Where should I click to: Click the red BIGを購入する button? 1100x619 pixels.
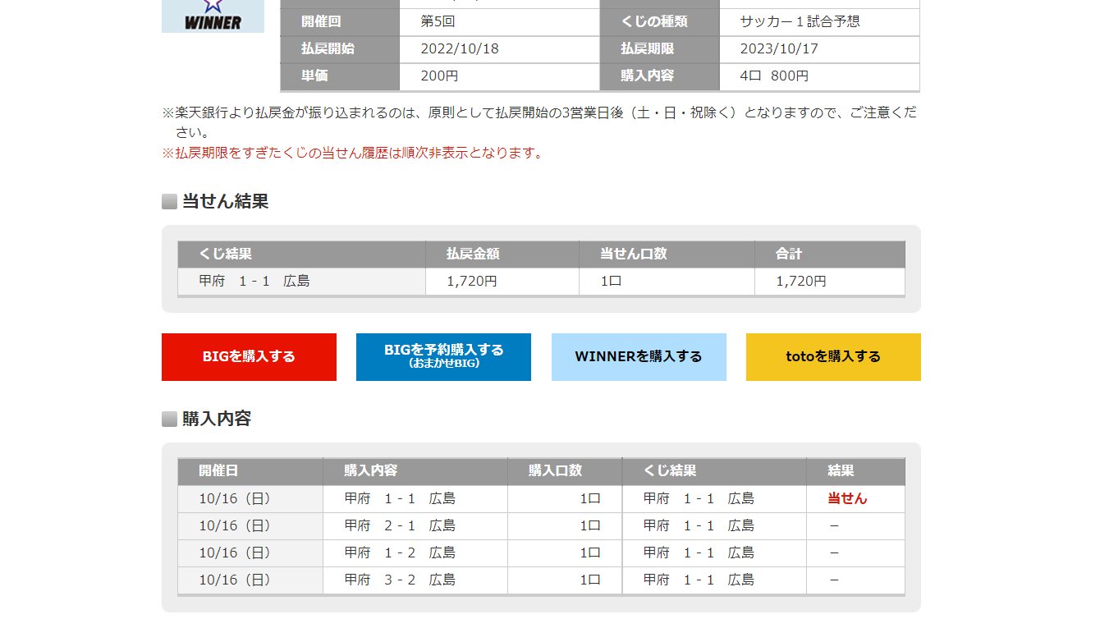click(249, 357)
